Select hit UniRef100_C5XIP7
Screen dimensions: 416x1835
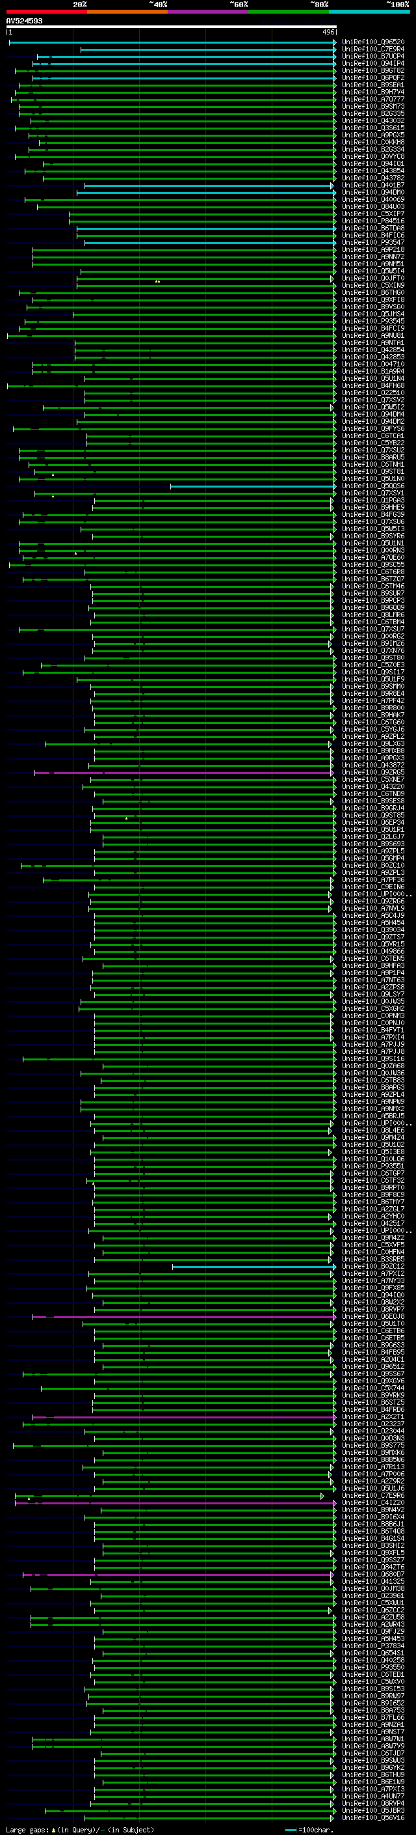[x=372, y=214]
